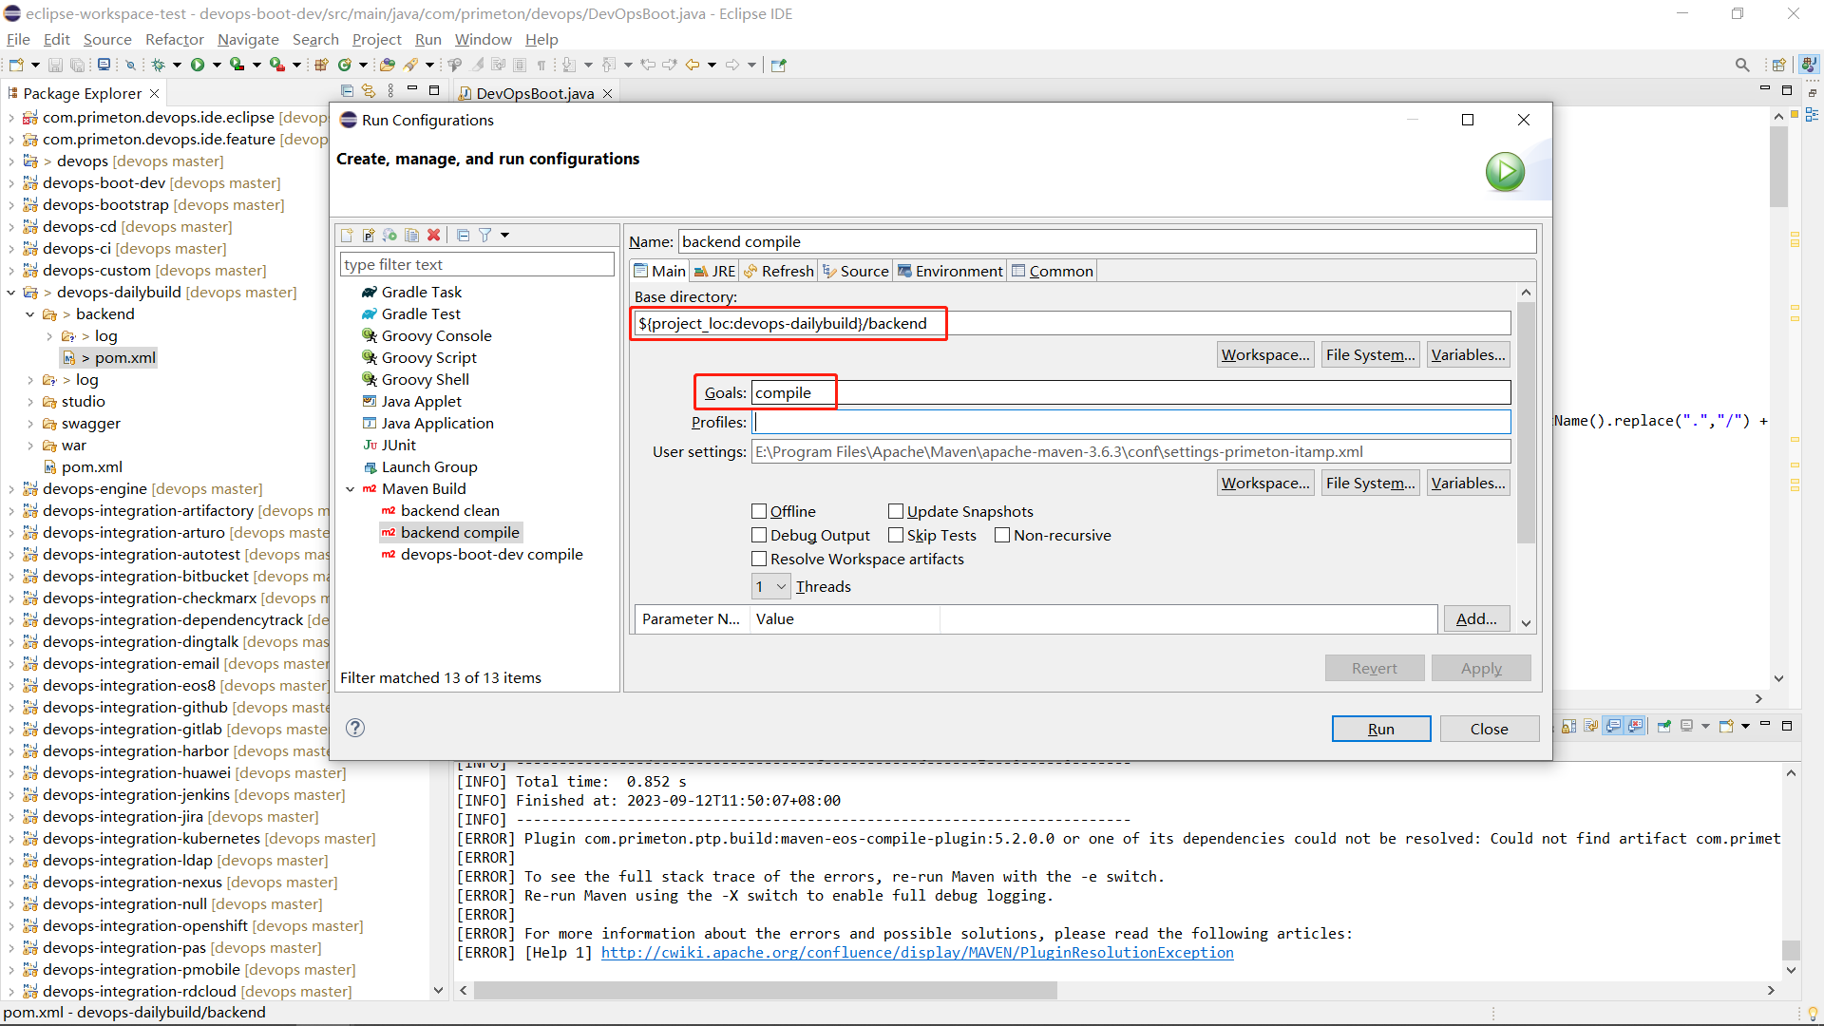Click the console horizontal scrollbar thumb
This screenshot has height=1026, width=1824.
765,990
